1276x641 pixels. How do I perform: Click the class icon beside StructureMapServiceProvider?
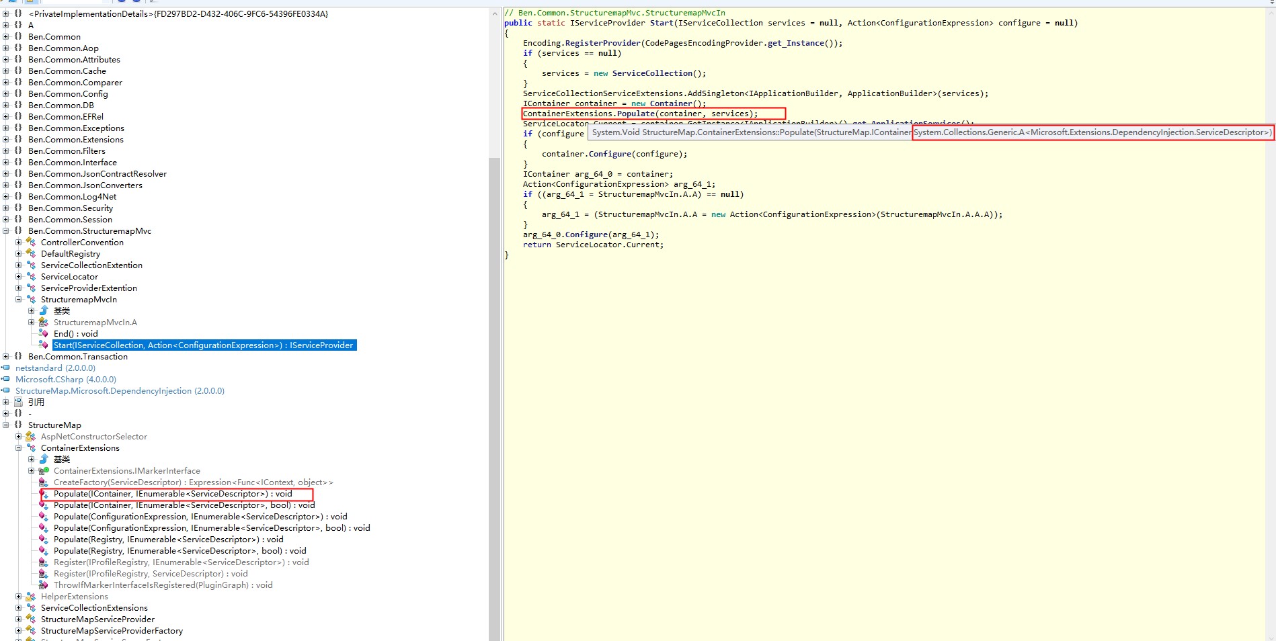click(x=31, y=619)
